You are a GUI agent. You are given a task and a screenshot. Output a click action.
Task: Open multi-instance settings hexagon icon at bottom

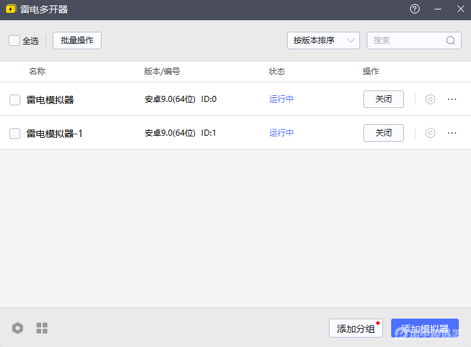pos(18,328)
